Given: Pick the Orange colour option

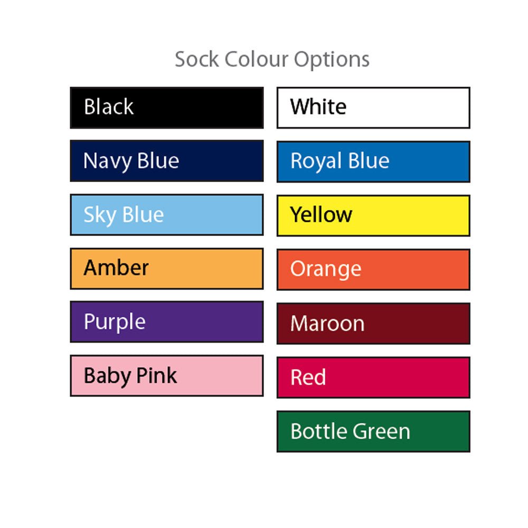Looking at the screenshot, I should (373, 269).
